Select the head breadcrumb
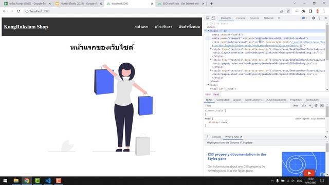Screen dimensions: 329x185 (216, 95)
